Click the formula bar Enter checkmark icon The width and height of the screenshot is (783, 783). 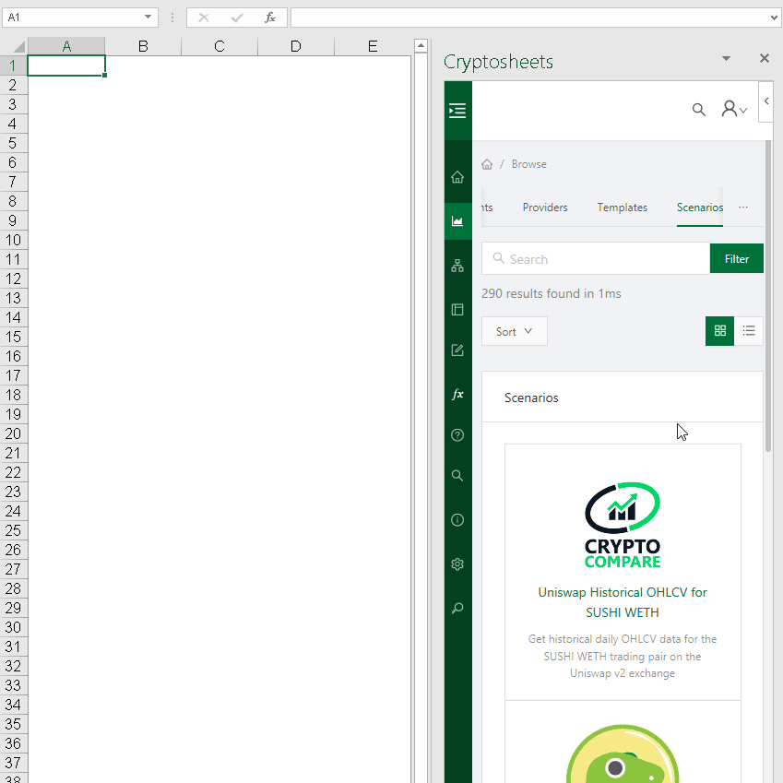pos(237,18)
